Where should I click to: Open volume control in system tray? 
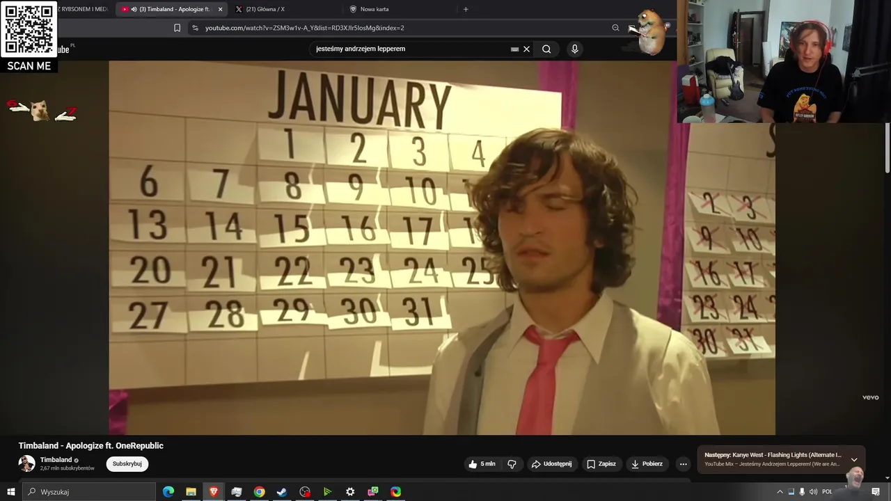(813, 492)
